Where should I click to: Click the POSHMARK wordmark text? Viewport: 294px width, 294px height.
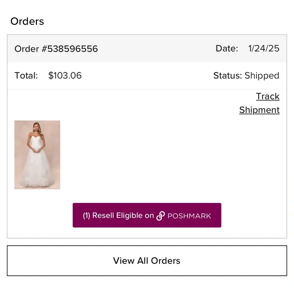189,216
